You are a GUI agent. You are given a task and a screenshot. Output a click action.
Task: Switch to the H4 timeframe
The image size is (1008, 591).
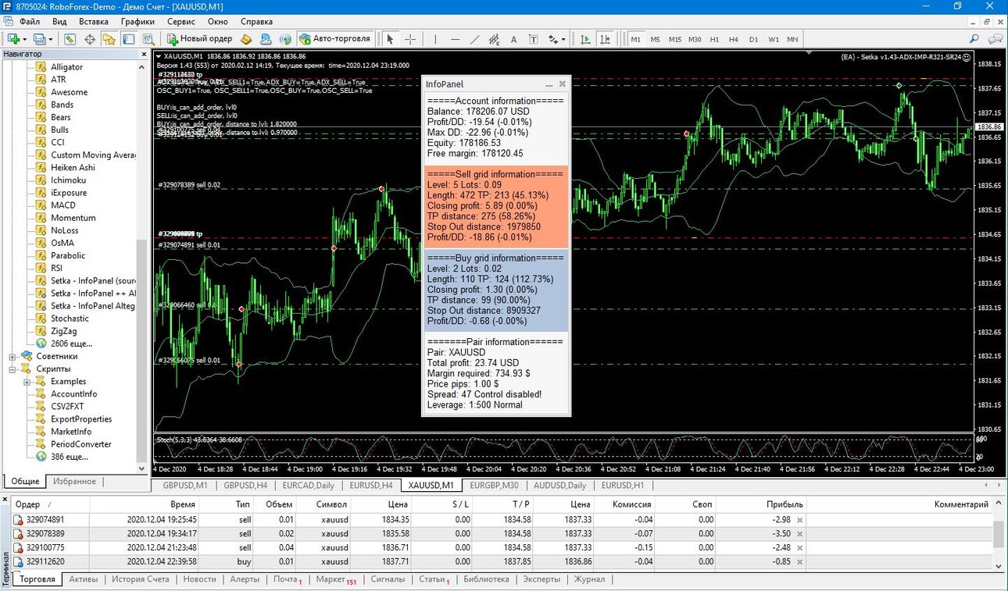click(x=733, y=39)
